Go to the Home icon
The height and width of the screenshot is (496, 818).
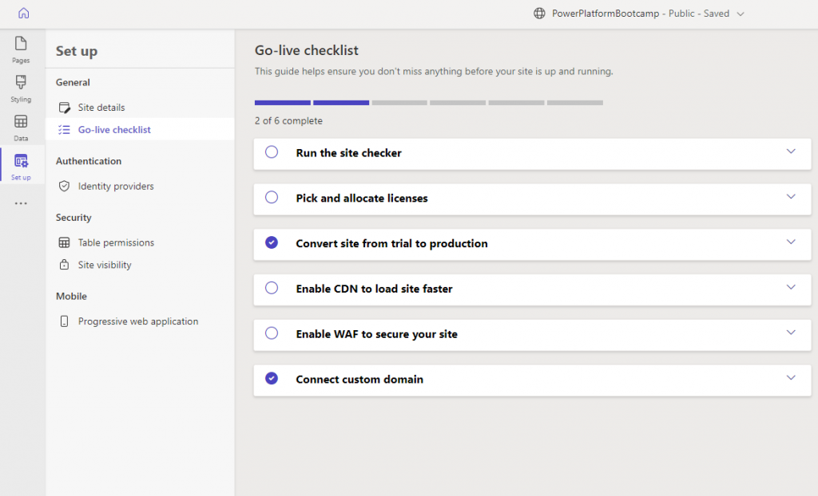tap(23, 14)
